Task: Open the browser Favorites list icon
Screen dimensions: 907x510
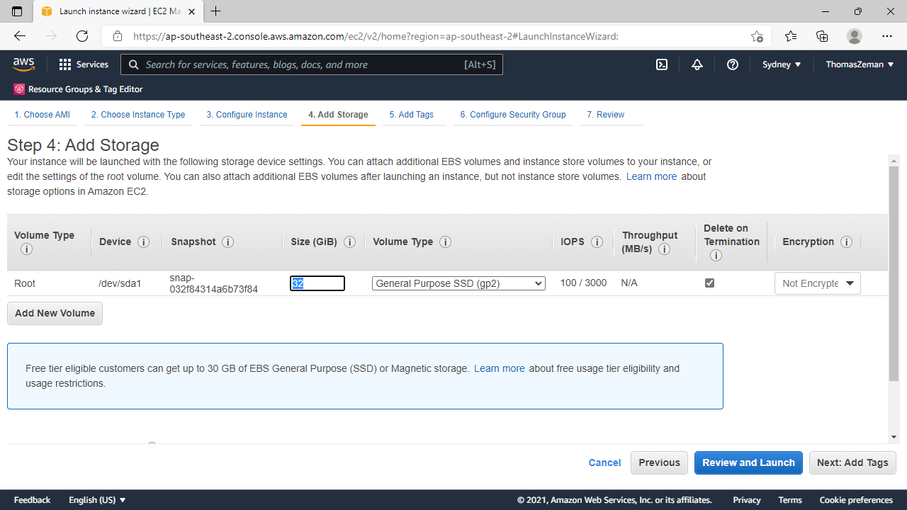Action: coord(791,36)
